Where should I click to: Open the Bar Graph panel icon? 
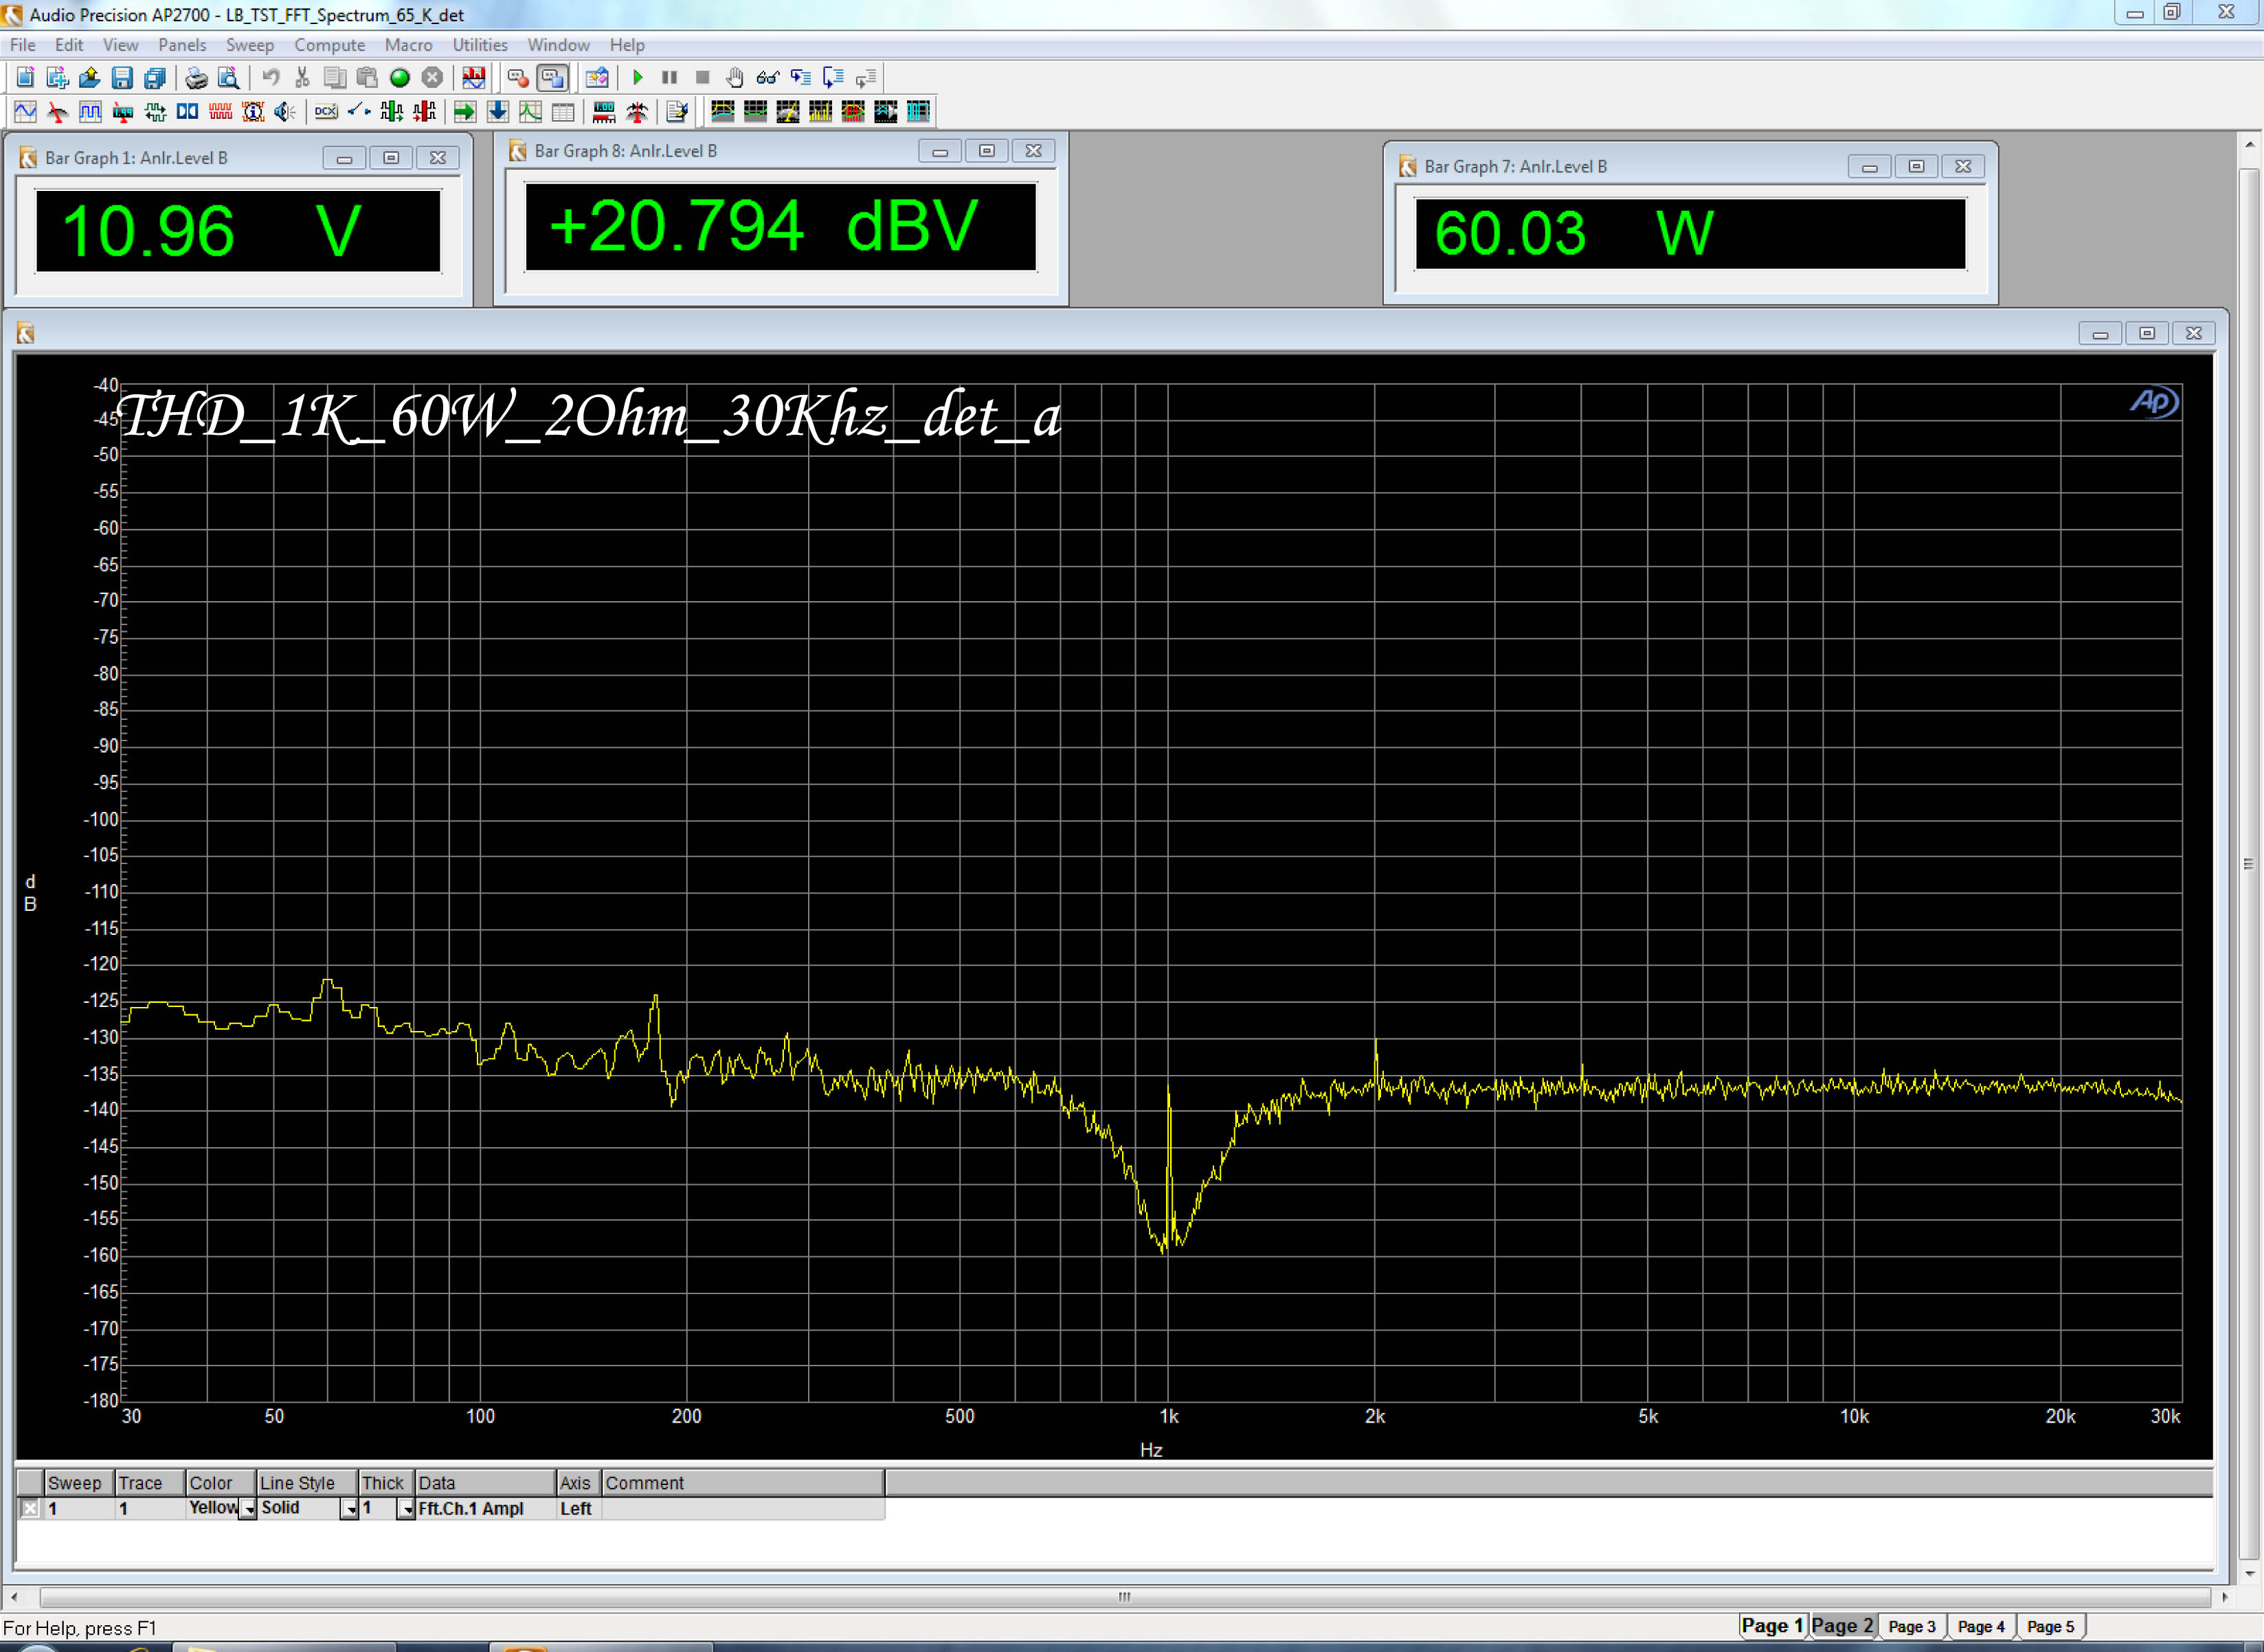[x=603, y=111]
